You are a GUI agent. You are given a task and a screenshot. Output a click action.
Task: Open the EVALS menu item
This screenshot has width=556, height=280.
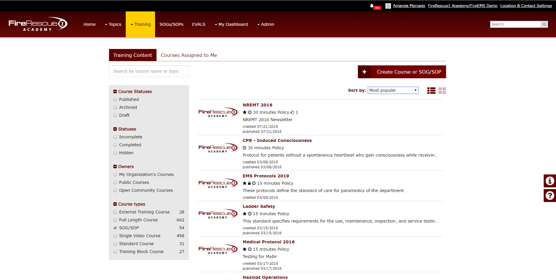click(199, 24)
